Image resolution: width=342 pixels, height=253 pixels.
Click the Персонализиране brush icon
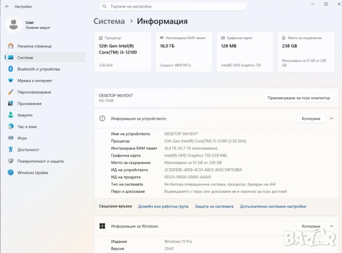11,92
